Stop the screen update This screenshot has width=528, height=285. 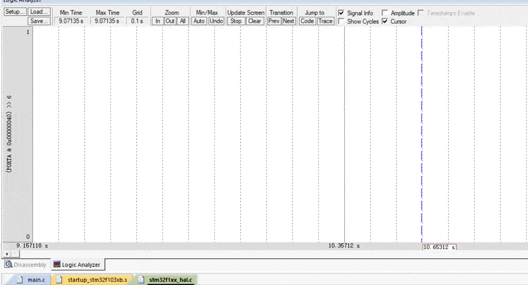(236, 21)
